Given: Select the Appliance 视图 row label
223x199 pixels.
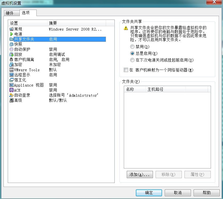Looking at the screenshot, I should click(29, 85).
